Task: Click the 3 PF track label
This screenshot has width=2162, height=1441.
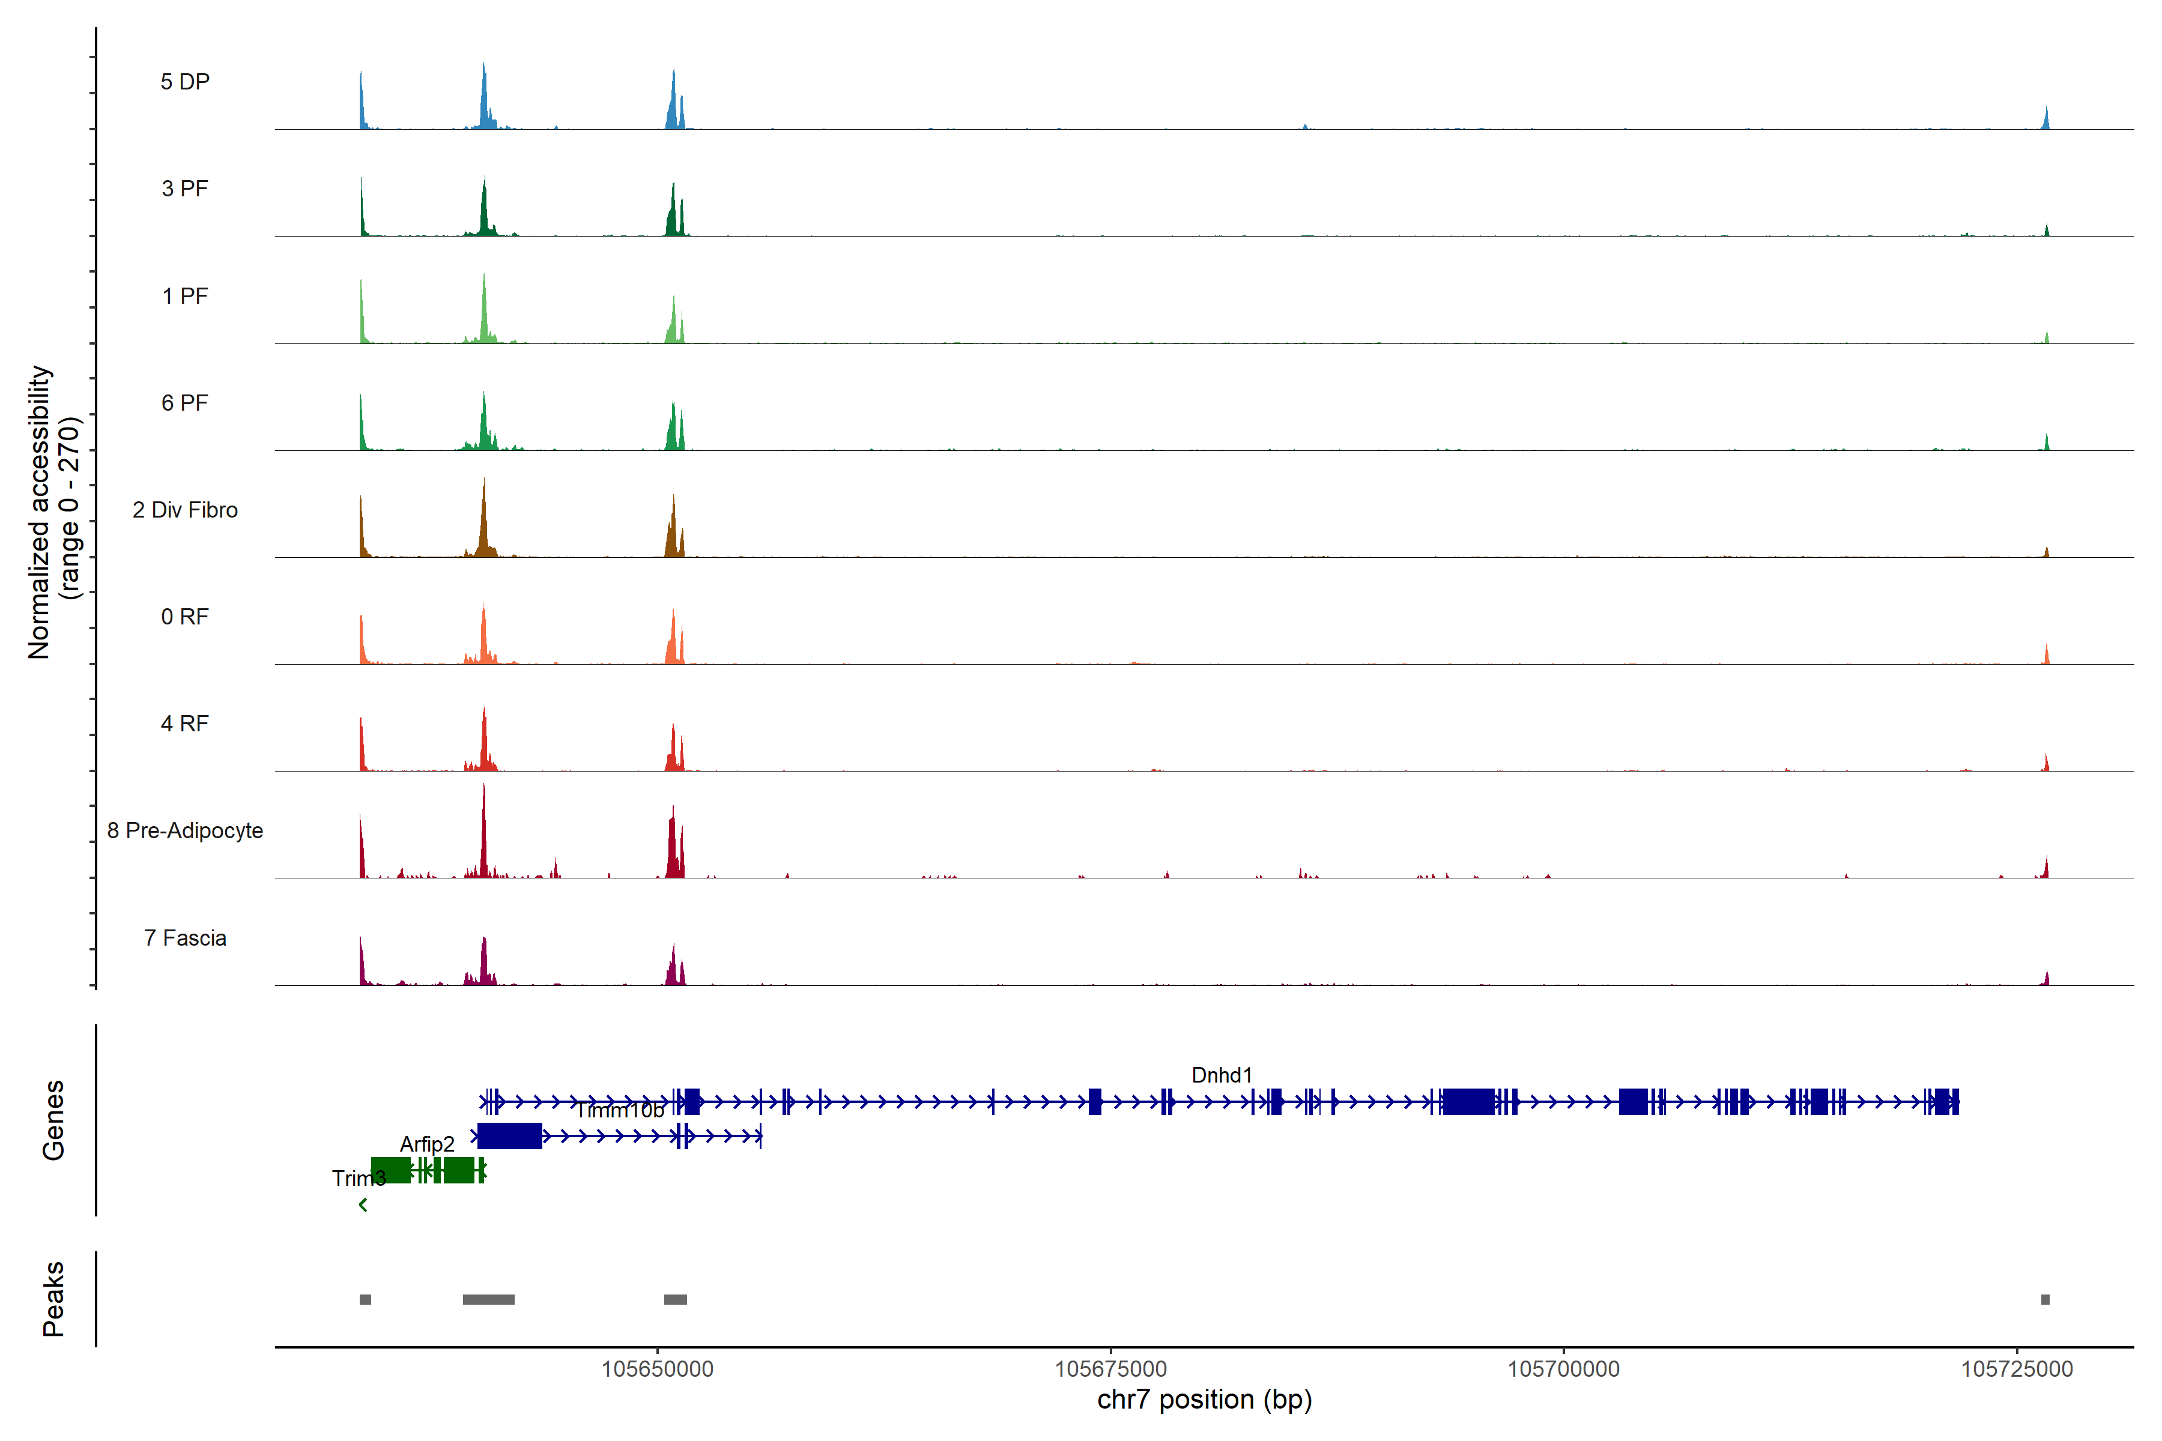Action: (185, 189)
